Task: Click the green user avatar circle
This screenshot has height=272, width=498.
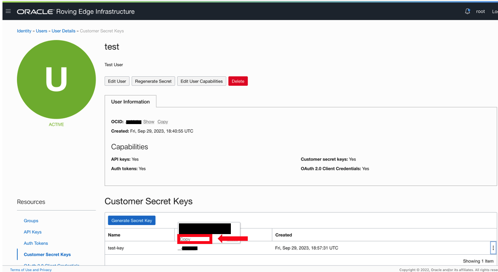Action: click(56, 79)
